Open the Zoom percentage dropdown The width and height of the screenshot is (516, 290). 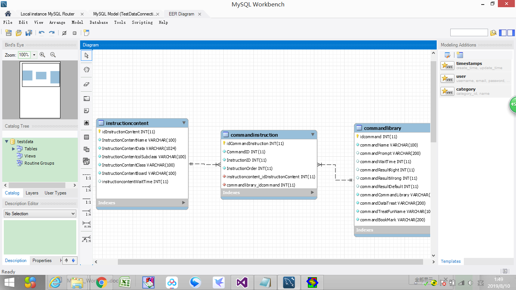pos(34,55)
